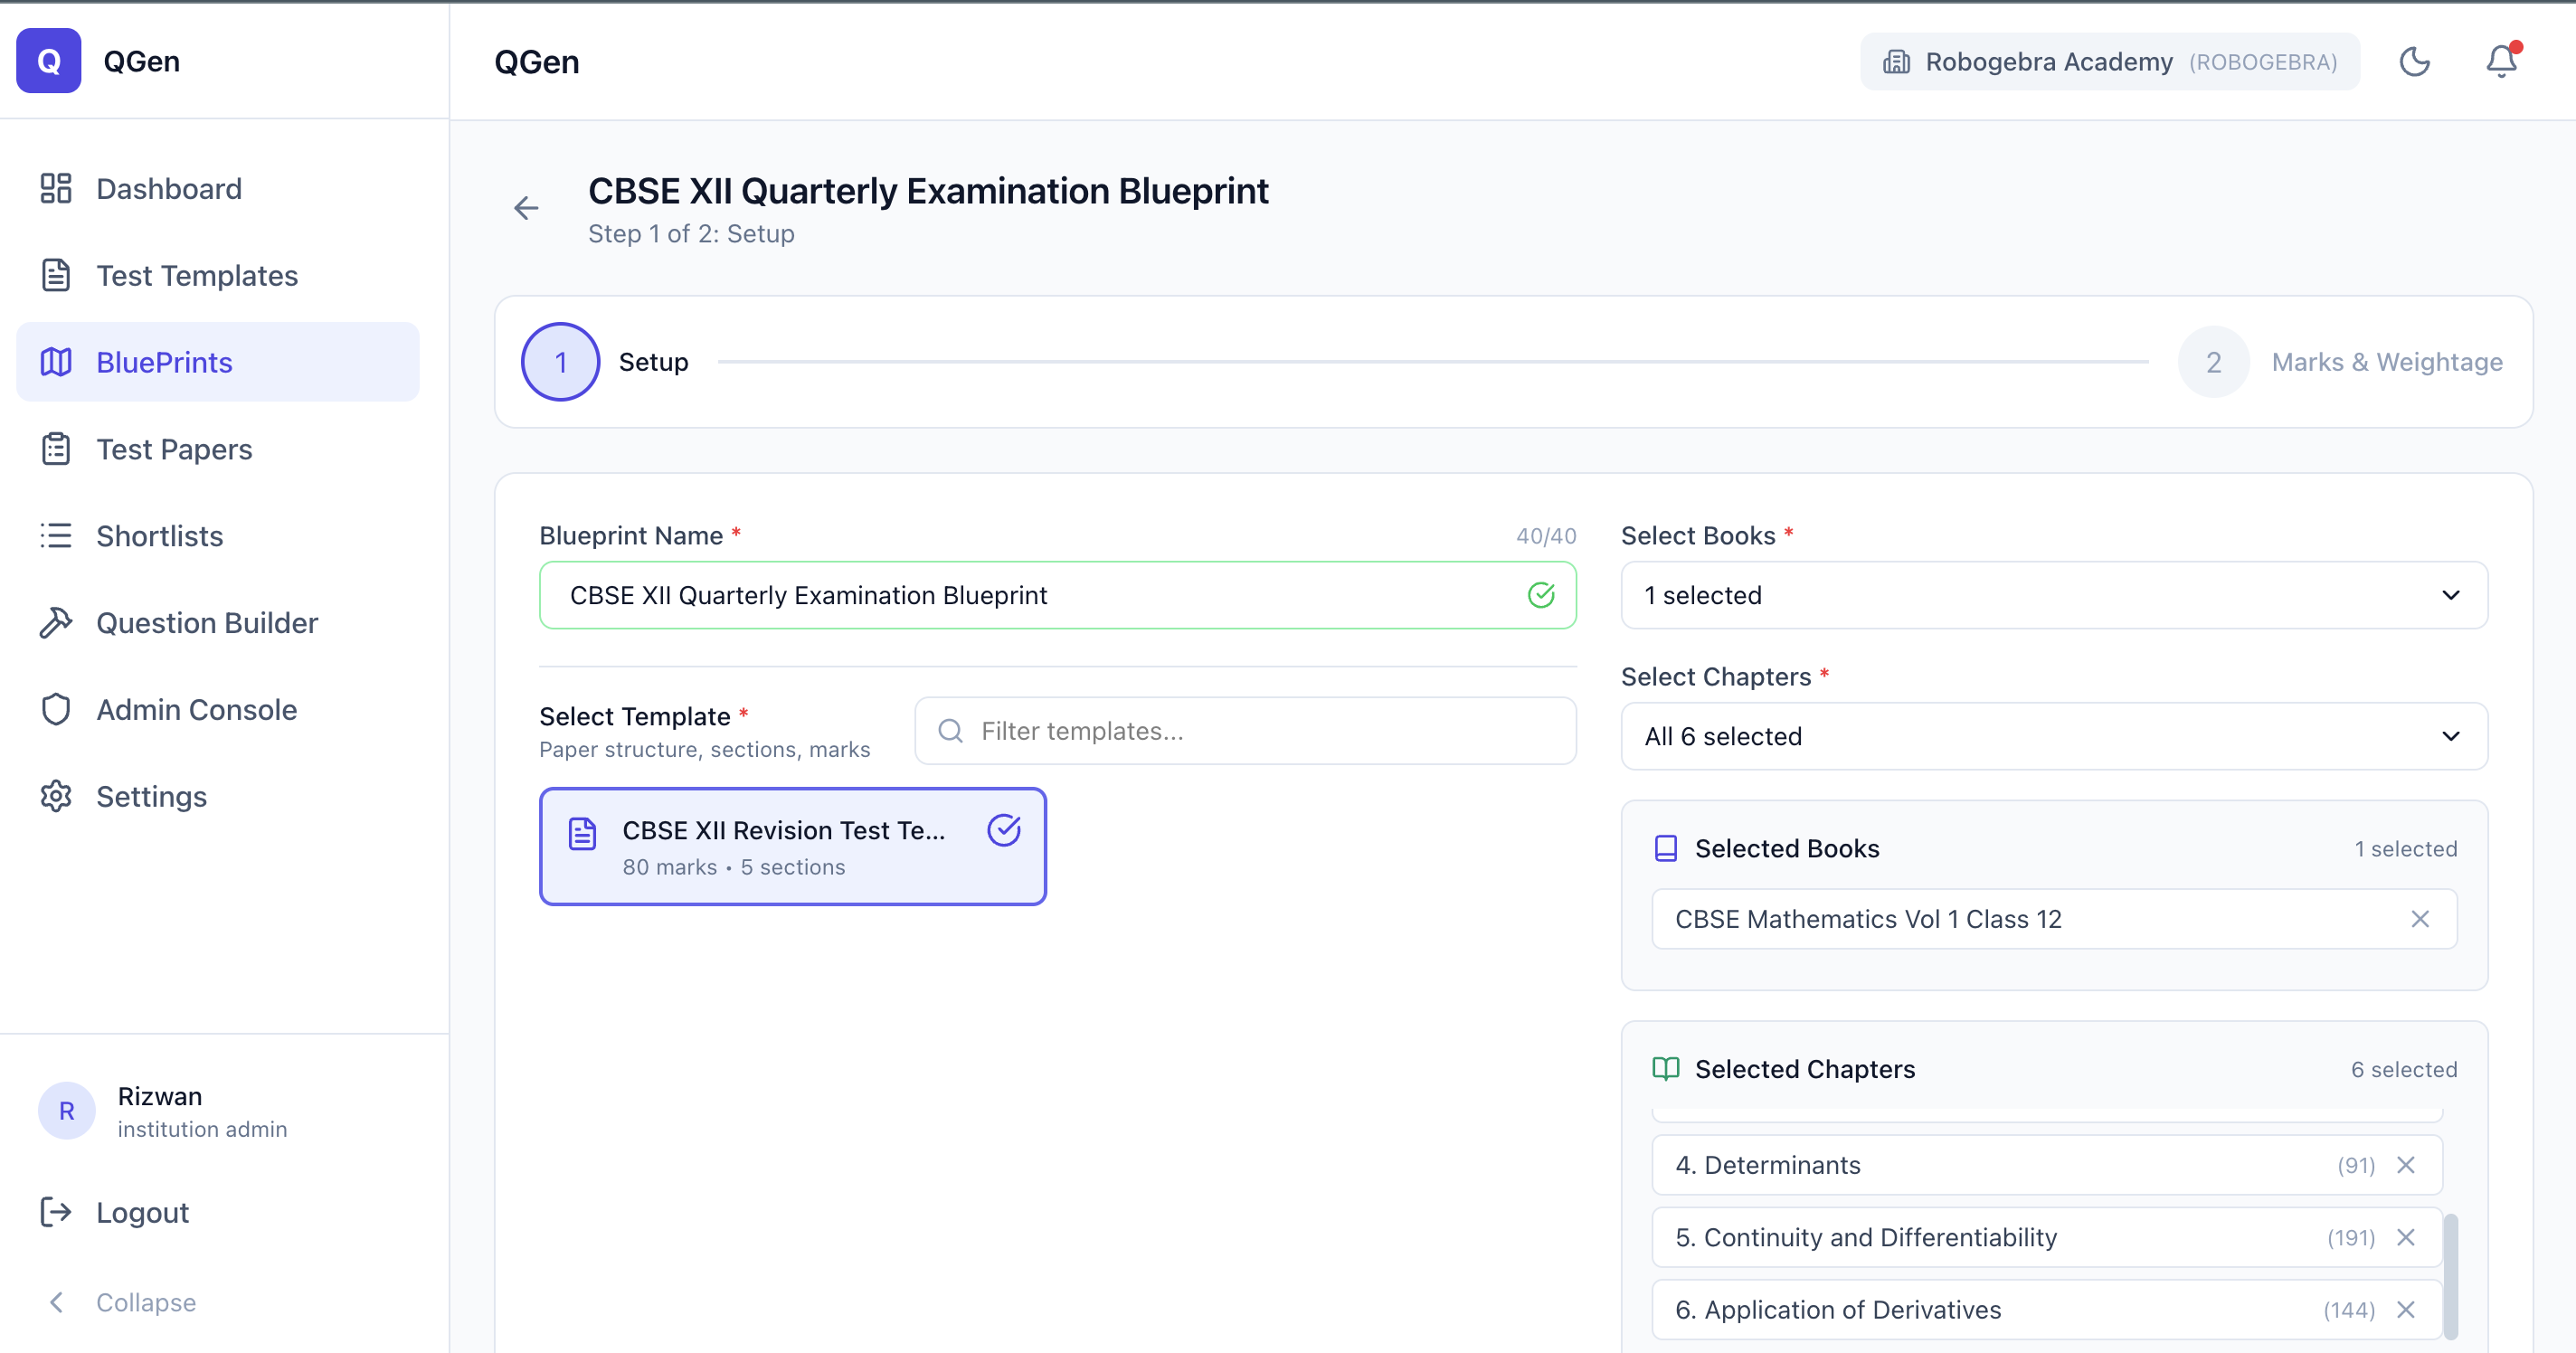Open Robogebra Academy institution selector

click(2109, 62)
